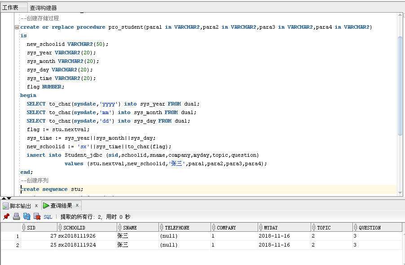The image size is (405, 265).
Task: Click the SQL link in results toolbar
Action: (x=48, y=217)
